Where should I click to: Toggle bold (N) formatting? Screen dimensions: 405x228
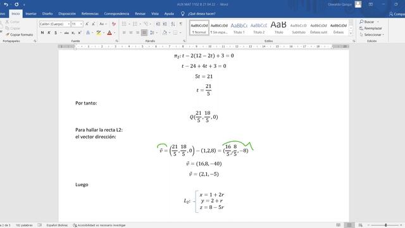pyautogui.click(x=42, y=33)
